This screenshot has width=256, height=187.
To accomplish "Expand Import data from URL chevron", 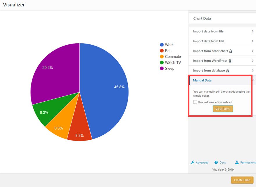I will 253,41.
